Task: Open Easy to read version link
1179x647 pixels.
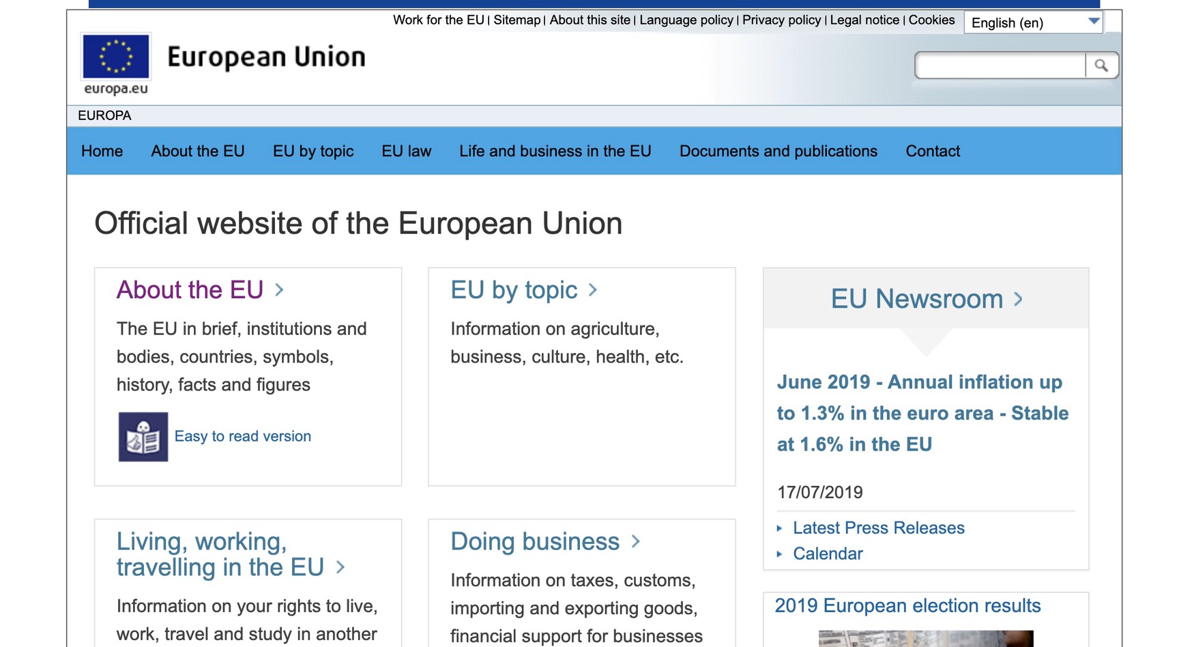Action: [243, 436]
